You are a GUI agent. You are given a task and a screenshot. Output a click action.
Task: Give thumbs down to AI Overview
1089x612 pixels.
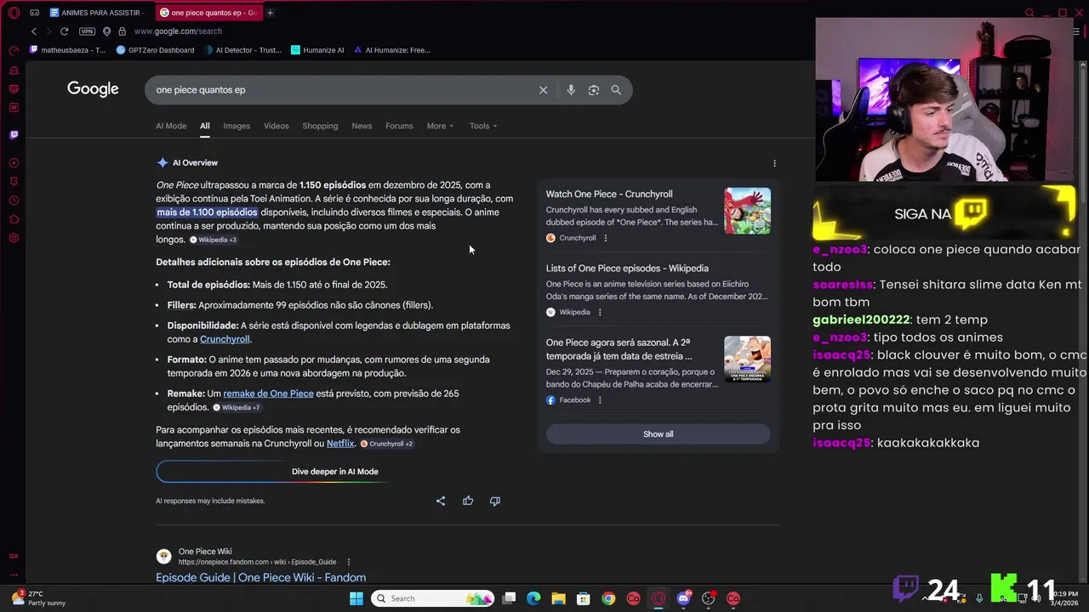[x=495, y=501]
